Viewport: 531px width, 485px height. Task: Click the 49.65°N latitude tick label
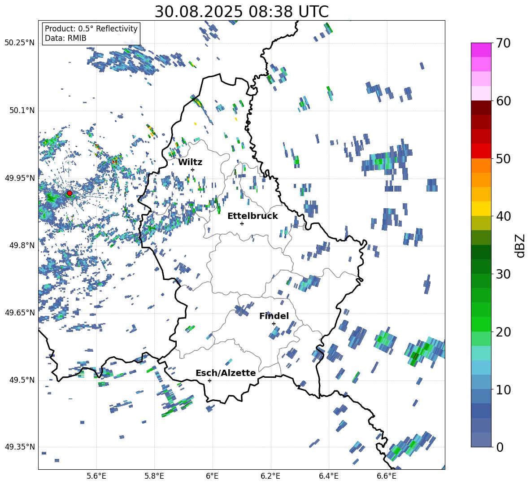20,313
